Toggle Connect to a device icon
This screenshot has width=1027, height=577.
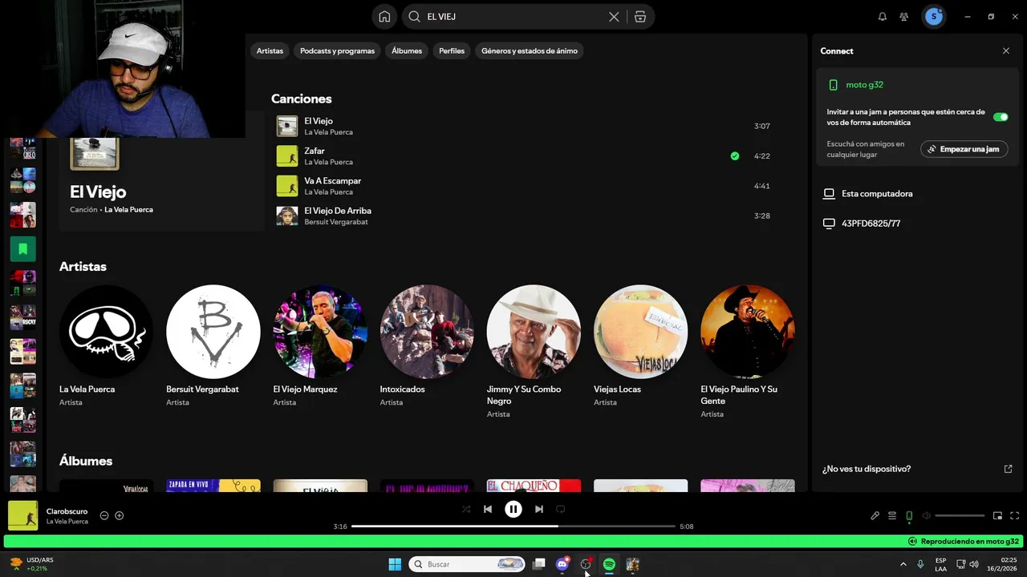(x=909, y=515)
